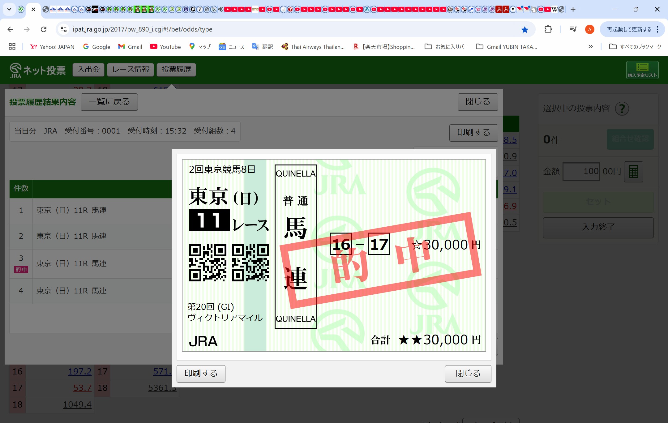
Task: Reload the page
Action: [x=44, y=29]
